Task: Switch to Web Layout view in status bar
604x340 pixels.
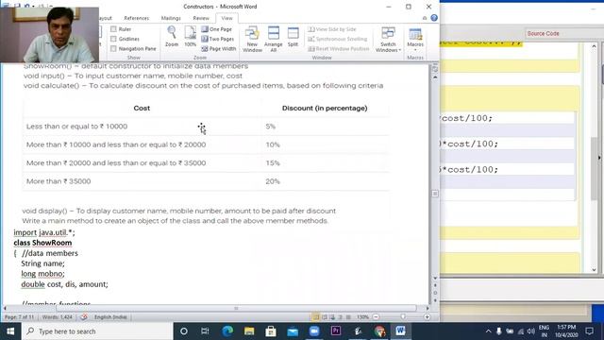Action: pos(332,317)
